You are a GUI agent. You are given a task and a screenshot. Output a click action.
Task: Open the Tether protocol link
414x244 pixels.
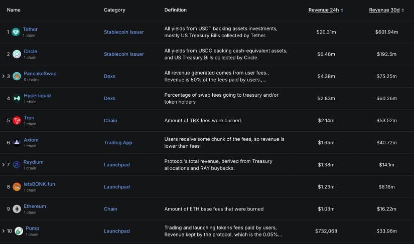pyautogui.click(x=30, y=29)
